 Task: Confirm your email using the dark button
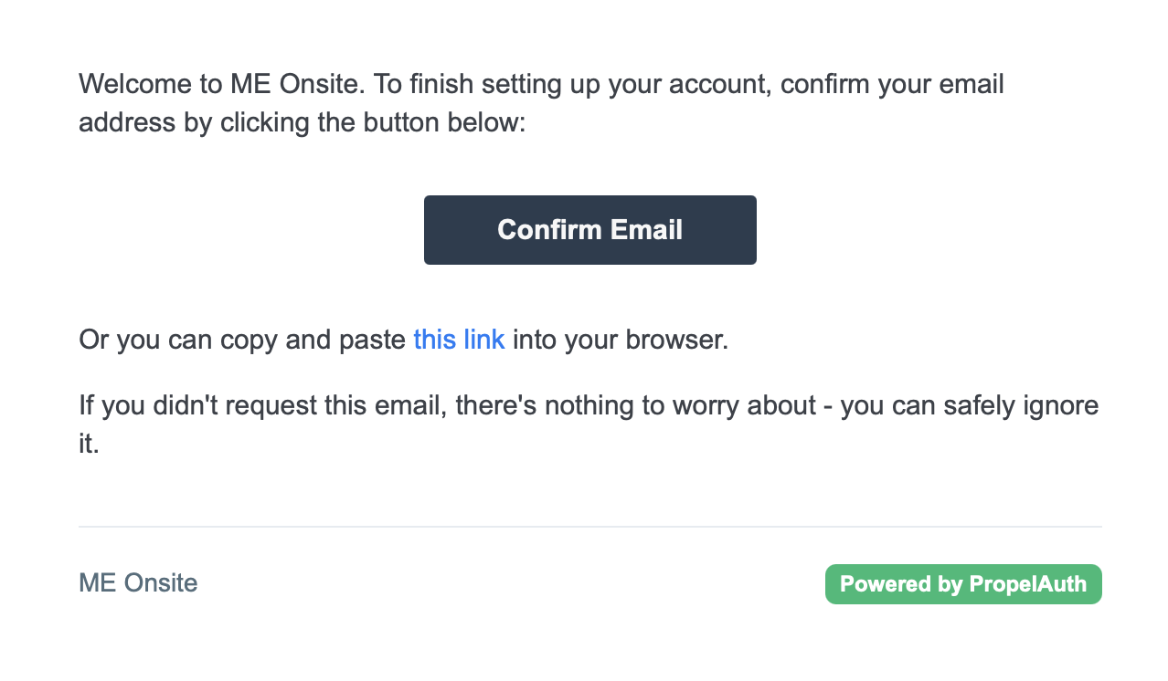[589, 230]
